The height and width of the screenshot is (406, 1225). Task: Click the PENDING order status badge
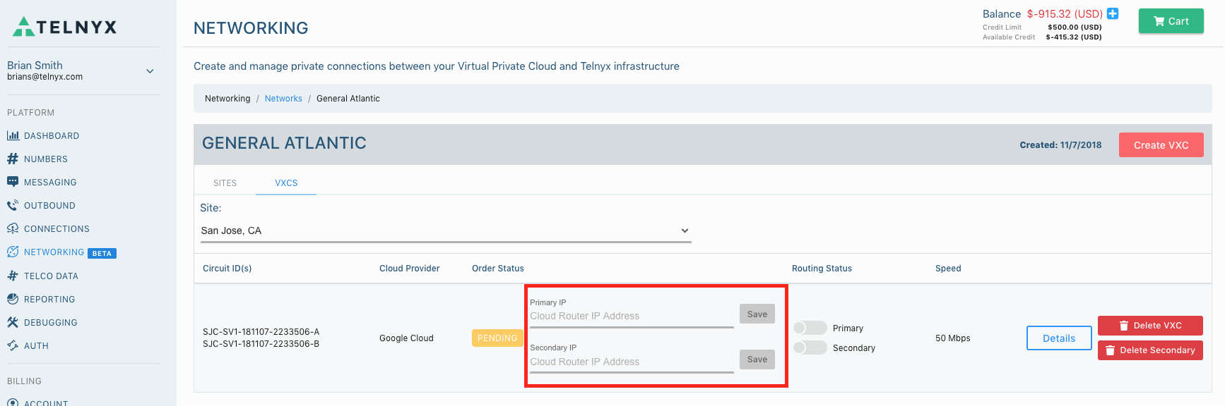497,338
